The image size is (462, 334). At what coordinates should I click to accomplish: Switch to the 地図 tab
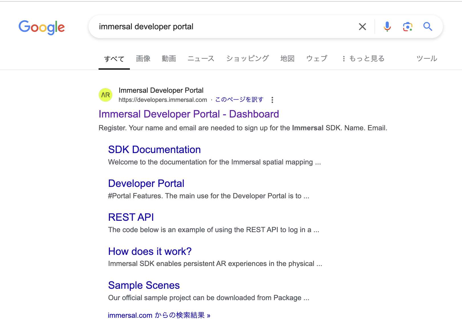point(287,59)
